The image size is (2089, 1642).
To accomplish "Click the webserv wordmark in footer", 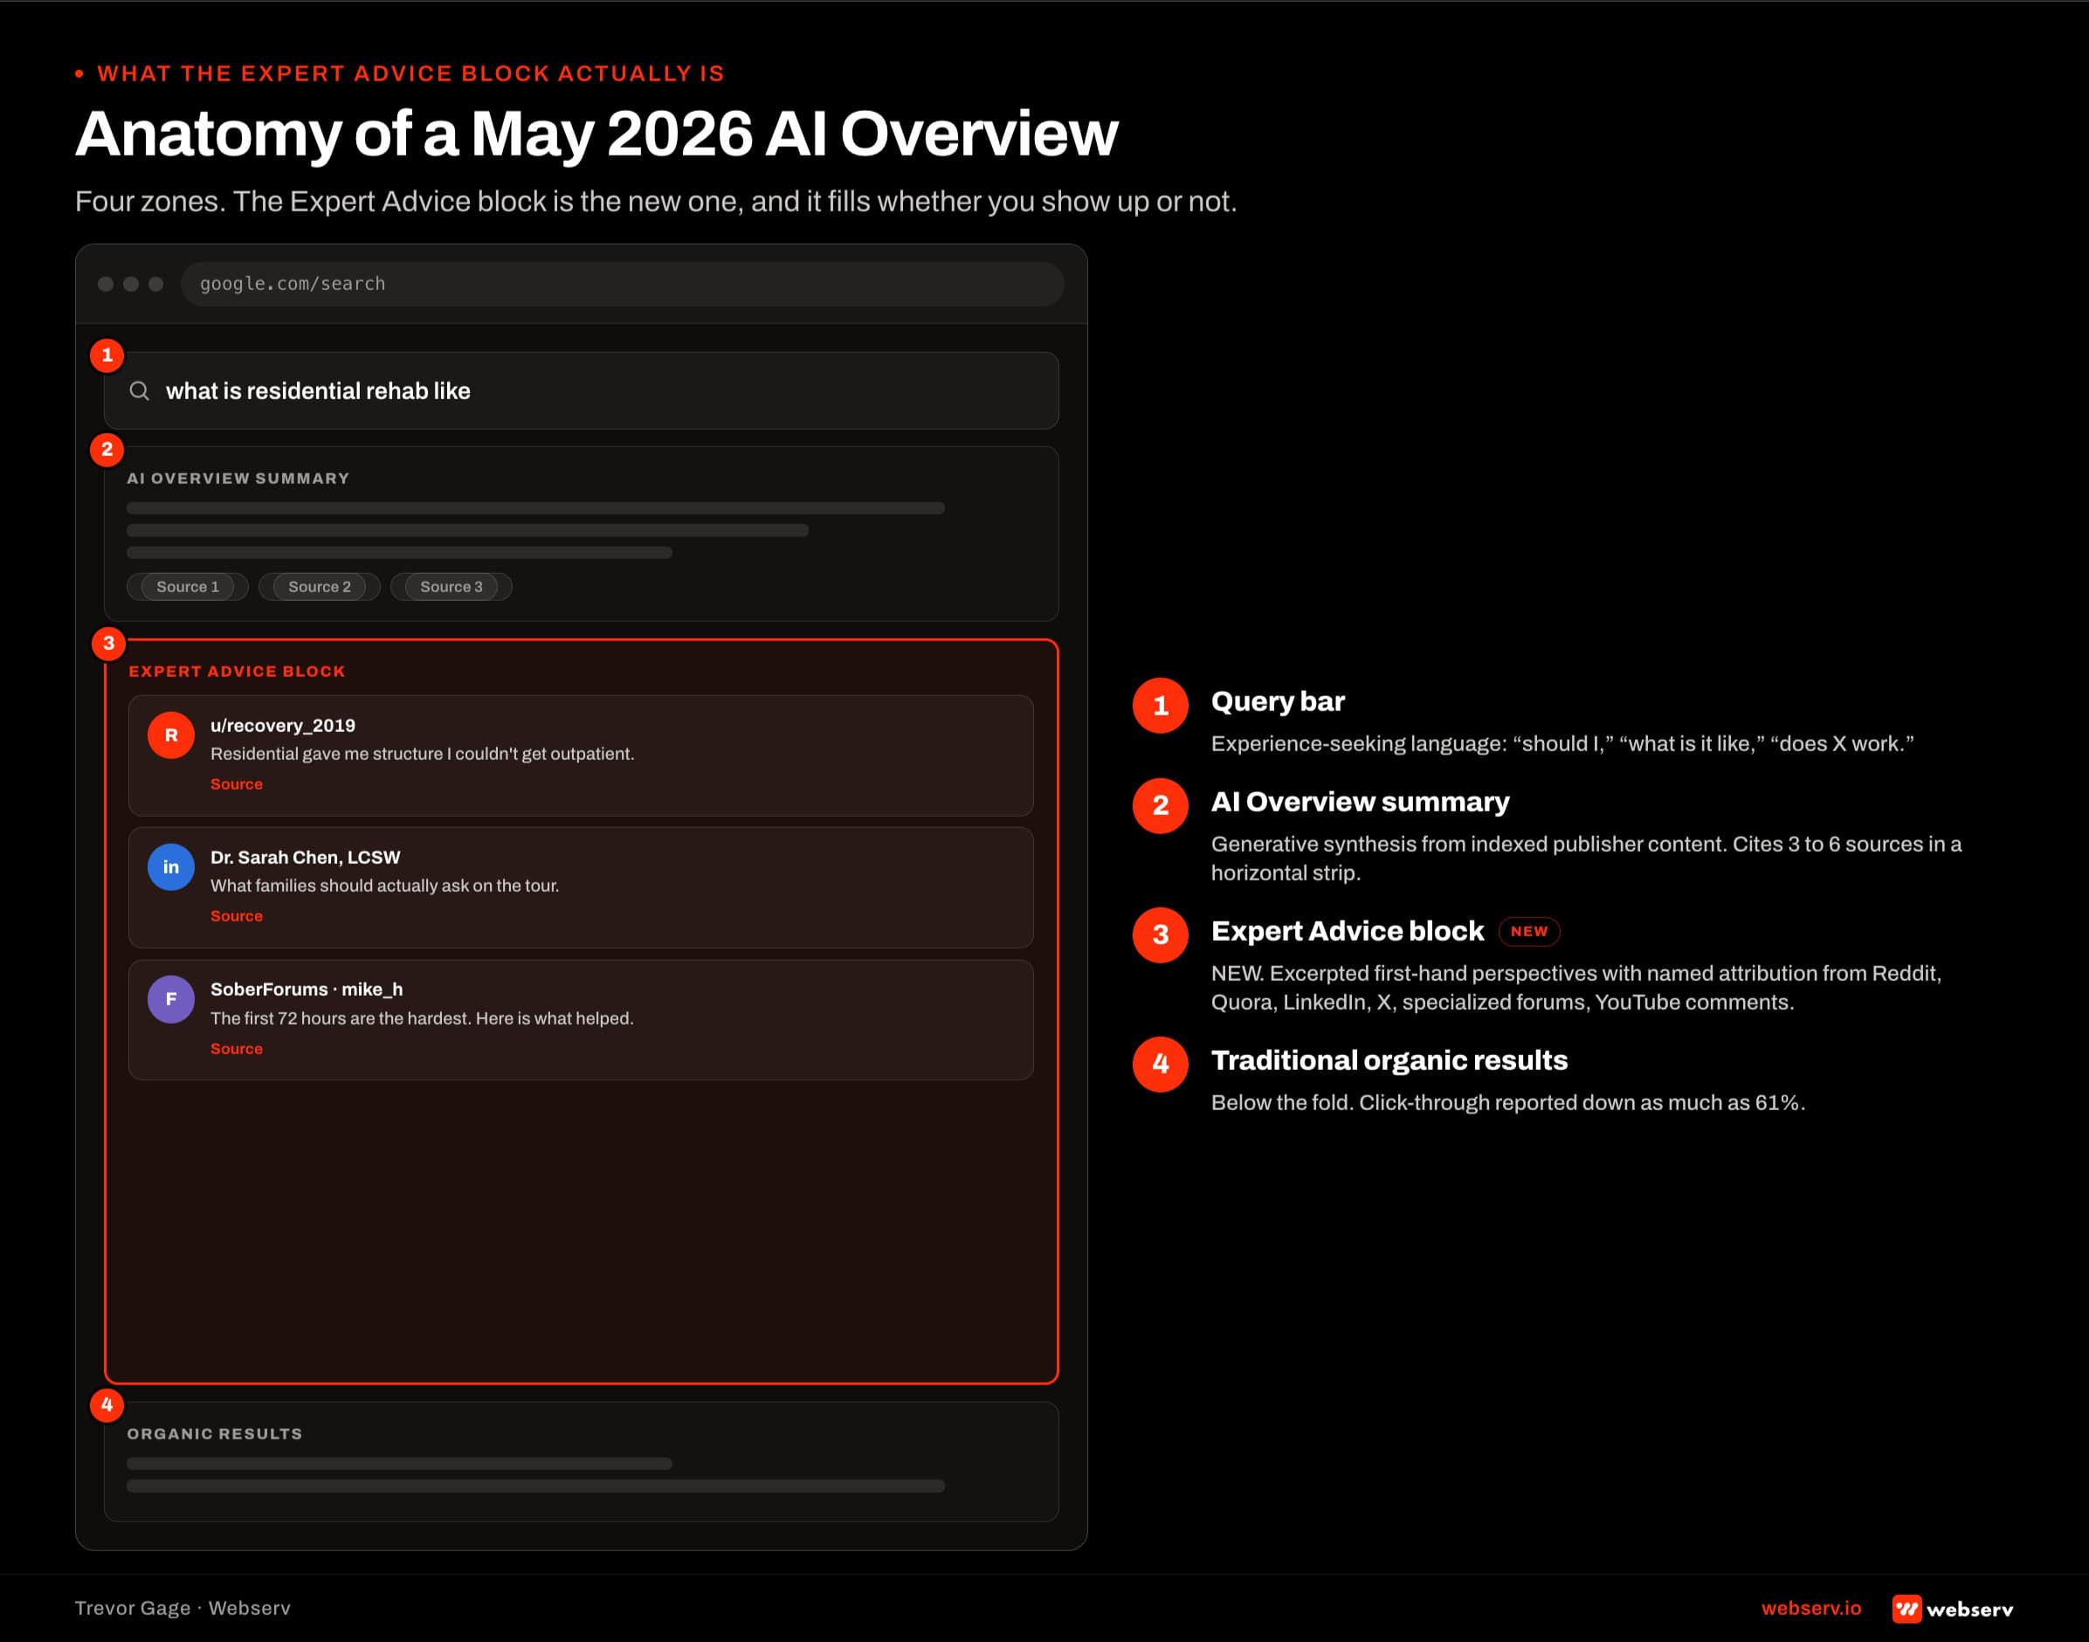I will point(1970,1610).
